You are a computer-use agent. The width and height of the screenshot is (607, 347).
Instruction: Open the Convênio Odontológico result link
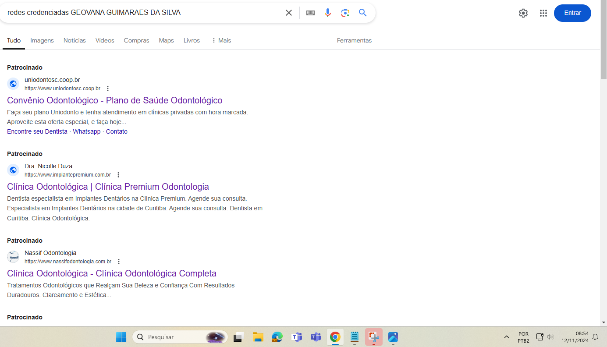point(114,100)
